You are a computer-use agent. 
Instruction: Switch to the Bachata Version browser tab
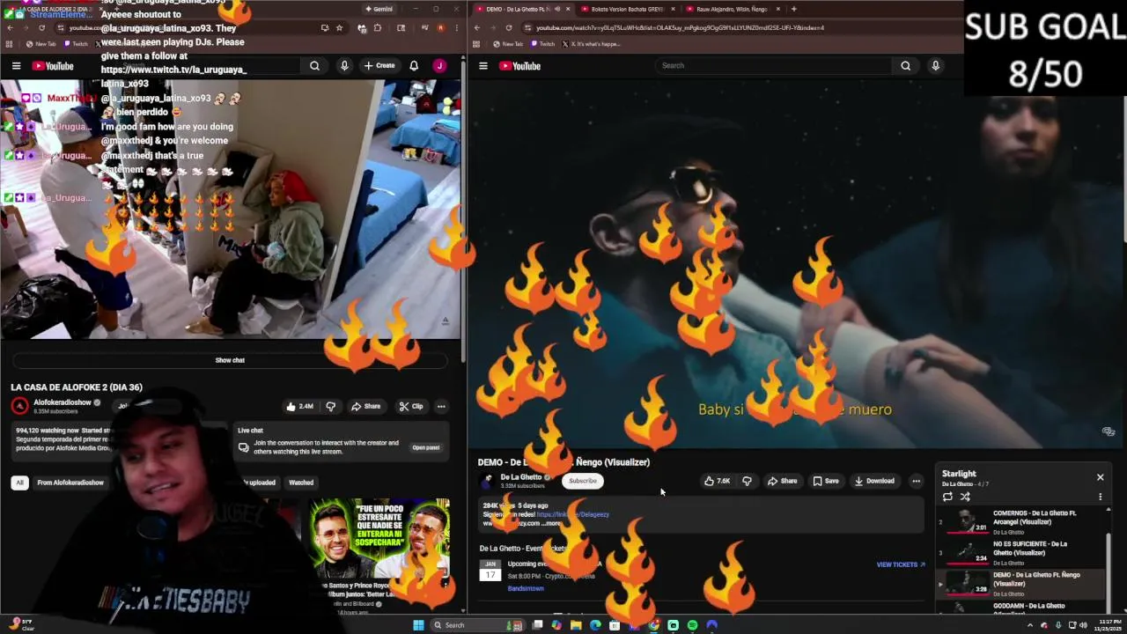point(627,9)
